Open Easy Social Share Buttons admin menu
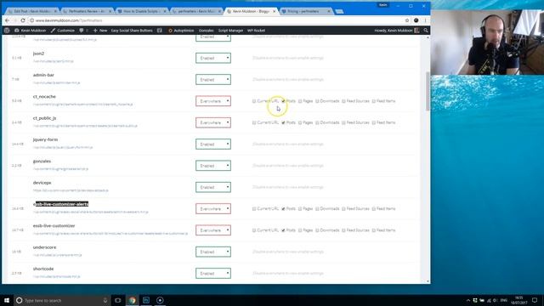 pyautogui.click(x=132, y=31)
